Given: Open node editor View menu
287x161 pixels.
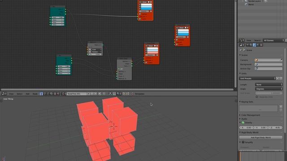Looking at the screenshot, I should click(x=11, y=94).
